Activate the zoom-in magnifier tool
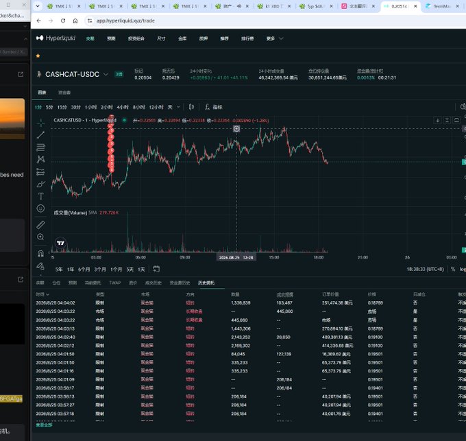This screenshot has height=441, width=466. [x=40, y=237]
